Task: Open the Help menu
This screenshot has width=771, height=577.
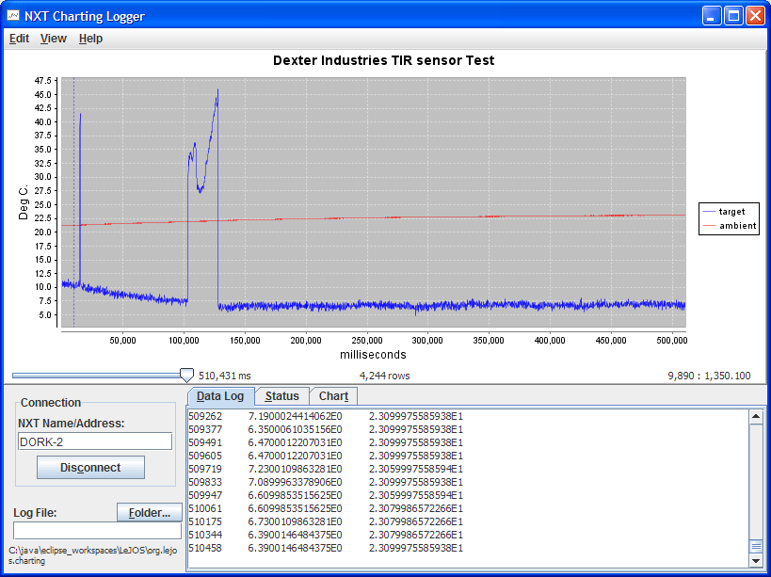Action: [x=90, y=39]
